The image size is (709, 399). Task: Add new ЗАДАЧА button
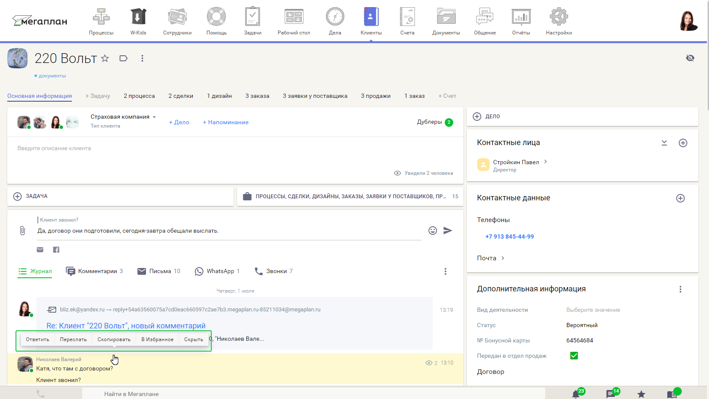click(x=120, y=197)
